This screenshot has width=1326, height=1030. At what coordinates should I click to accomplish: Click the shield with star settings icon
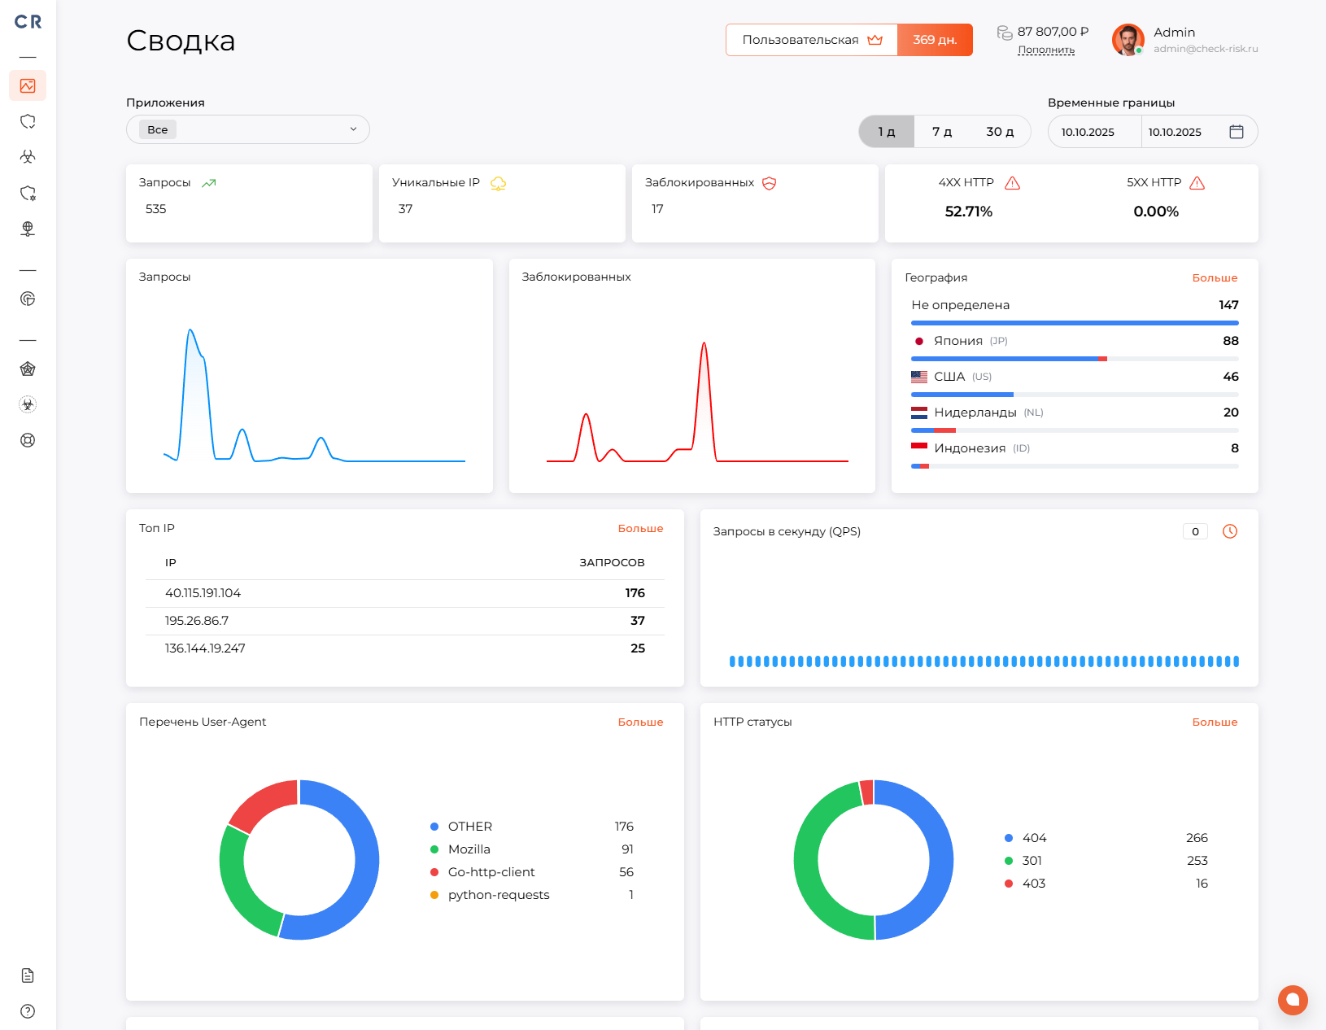pos(28,193)
